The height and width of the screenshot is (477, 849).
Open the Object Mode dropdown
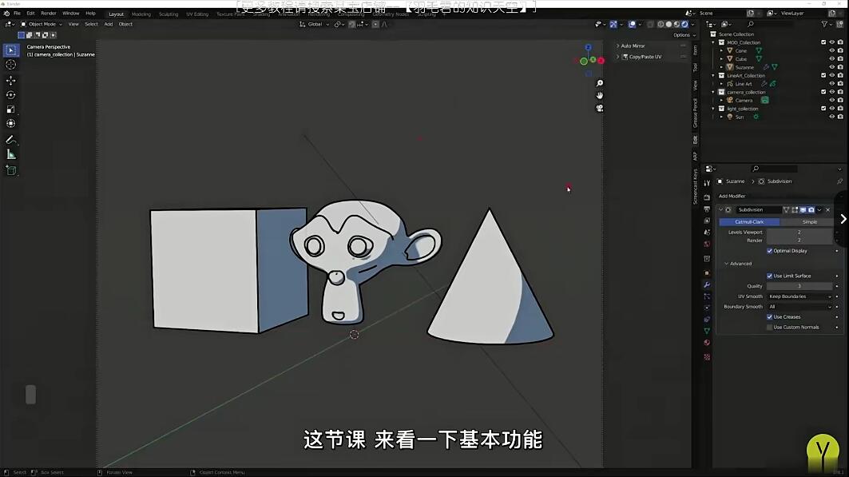(x=42, y=24)
